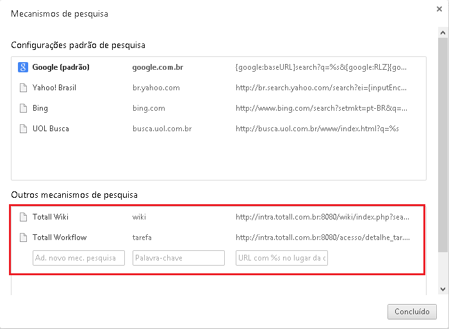Click the page icon beside Bing
Image resolution: width=449 pixels, height=329 pixels.
pyautogui.click(x=23, y=108)
